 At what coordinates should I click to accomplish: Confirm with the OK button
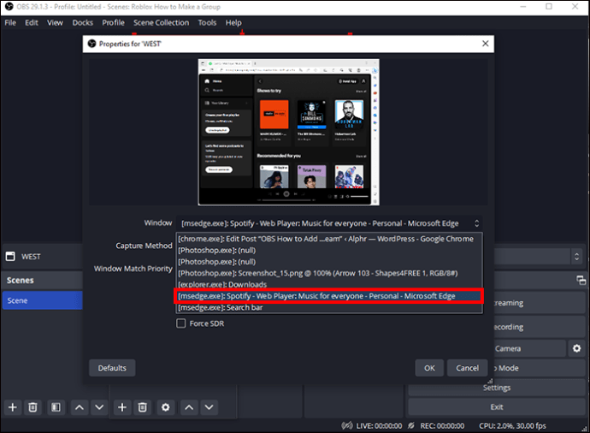pos(429,368)
